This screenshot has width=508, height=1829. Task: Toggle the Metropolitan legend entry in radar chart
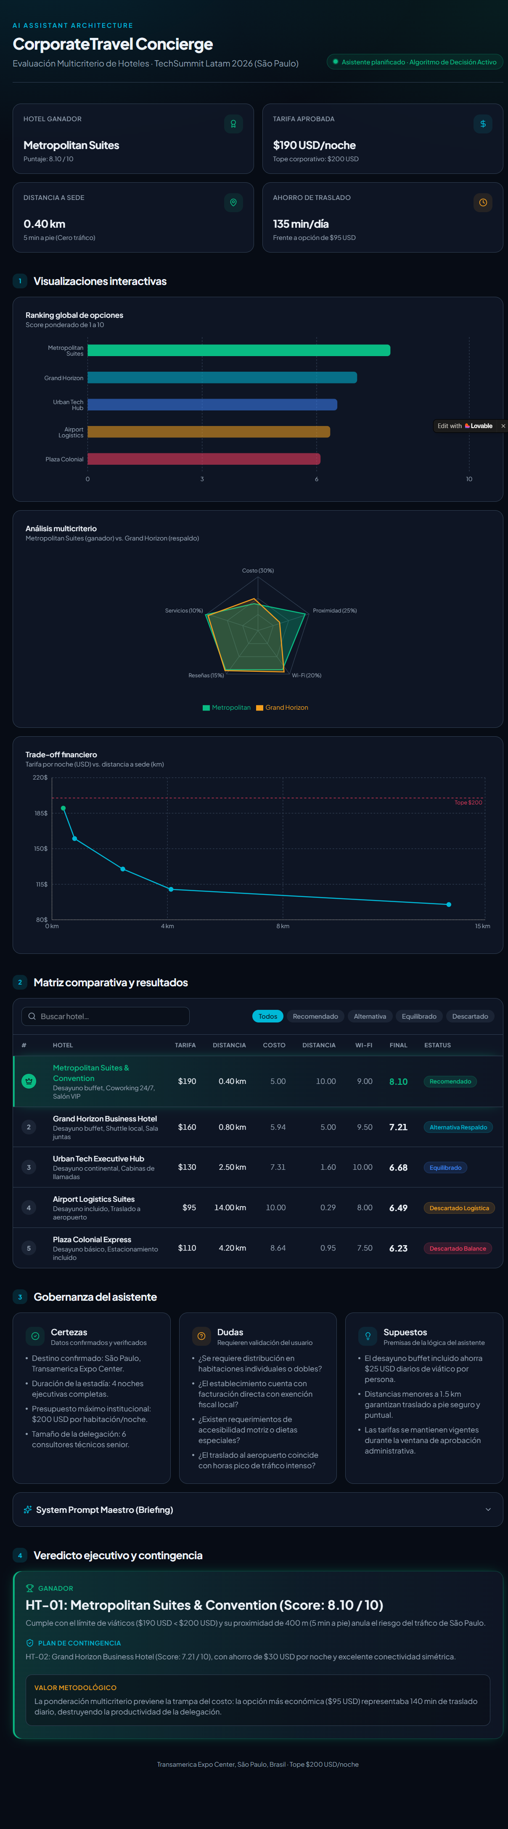[227, 707]
